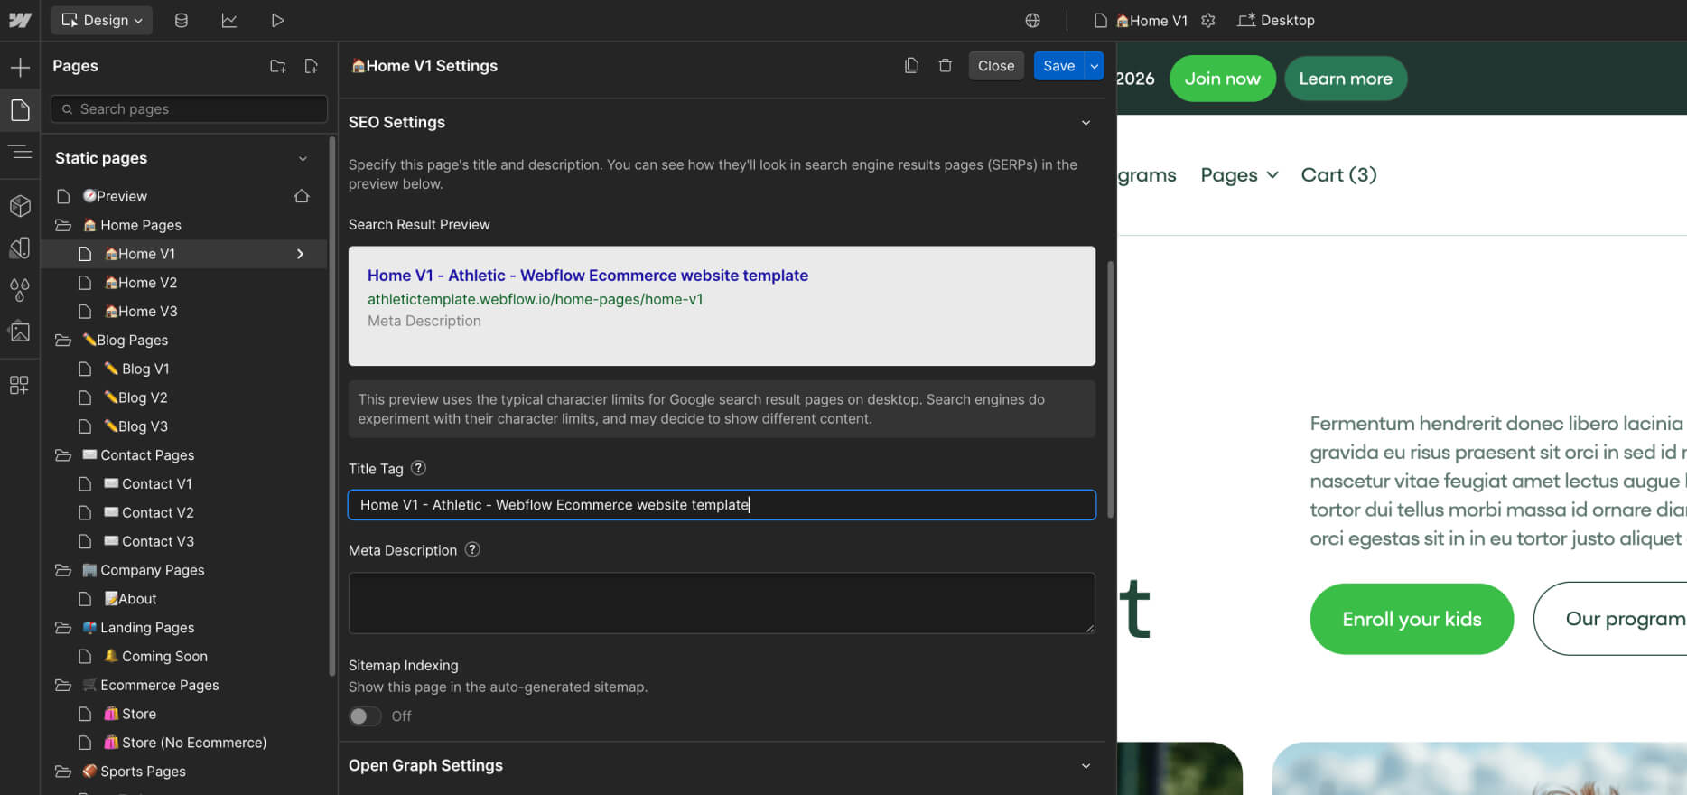Open the Components cube icon
The image size is (1687, 795).
tap(20, 206)
